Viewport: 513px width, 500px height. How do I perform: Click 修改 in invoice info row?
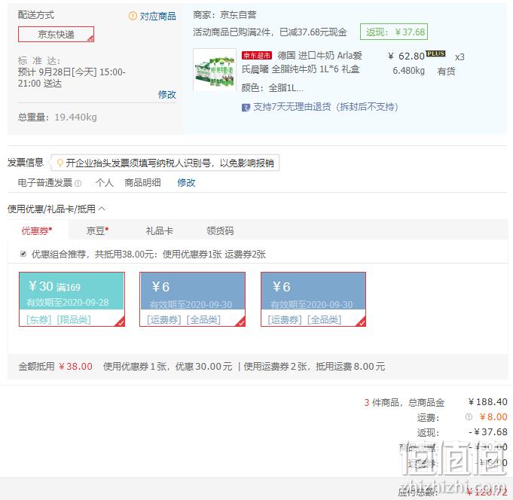click(186, 182)
